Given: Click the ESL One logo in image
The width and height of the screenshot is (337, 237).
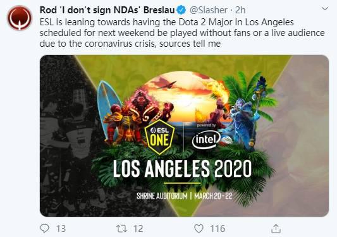Looking at the screenshot, I should pos(159,137).
